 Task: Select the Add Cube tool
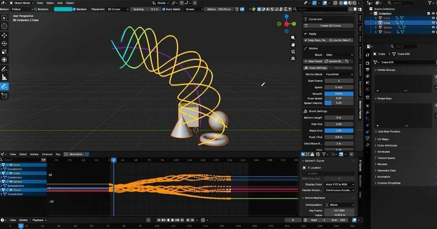pyautogui.click(x=4, y=96)
